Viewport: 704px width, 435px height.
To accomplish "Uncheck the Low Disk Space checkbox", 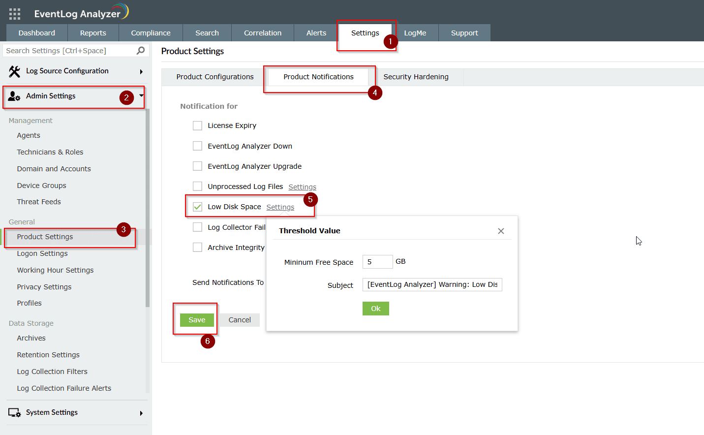I will click(197, 207).
